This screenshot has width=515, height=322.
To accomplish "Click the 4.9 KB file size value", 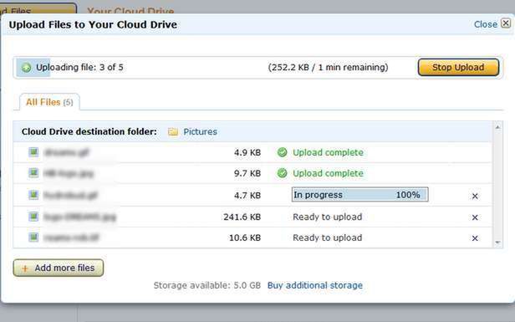I will coord(247,153).
